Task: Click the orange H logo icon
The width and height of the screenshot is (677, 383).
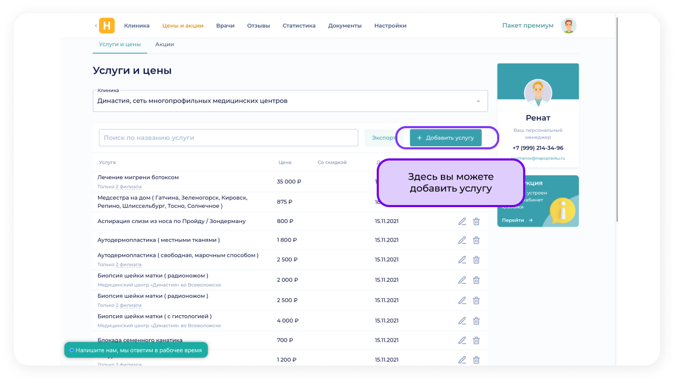Action: click(107, 25)
